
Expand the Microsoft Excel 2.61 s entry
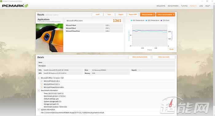pyautogui.click(x=42, y=84)
